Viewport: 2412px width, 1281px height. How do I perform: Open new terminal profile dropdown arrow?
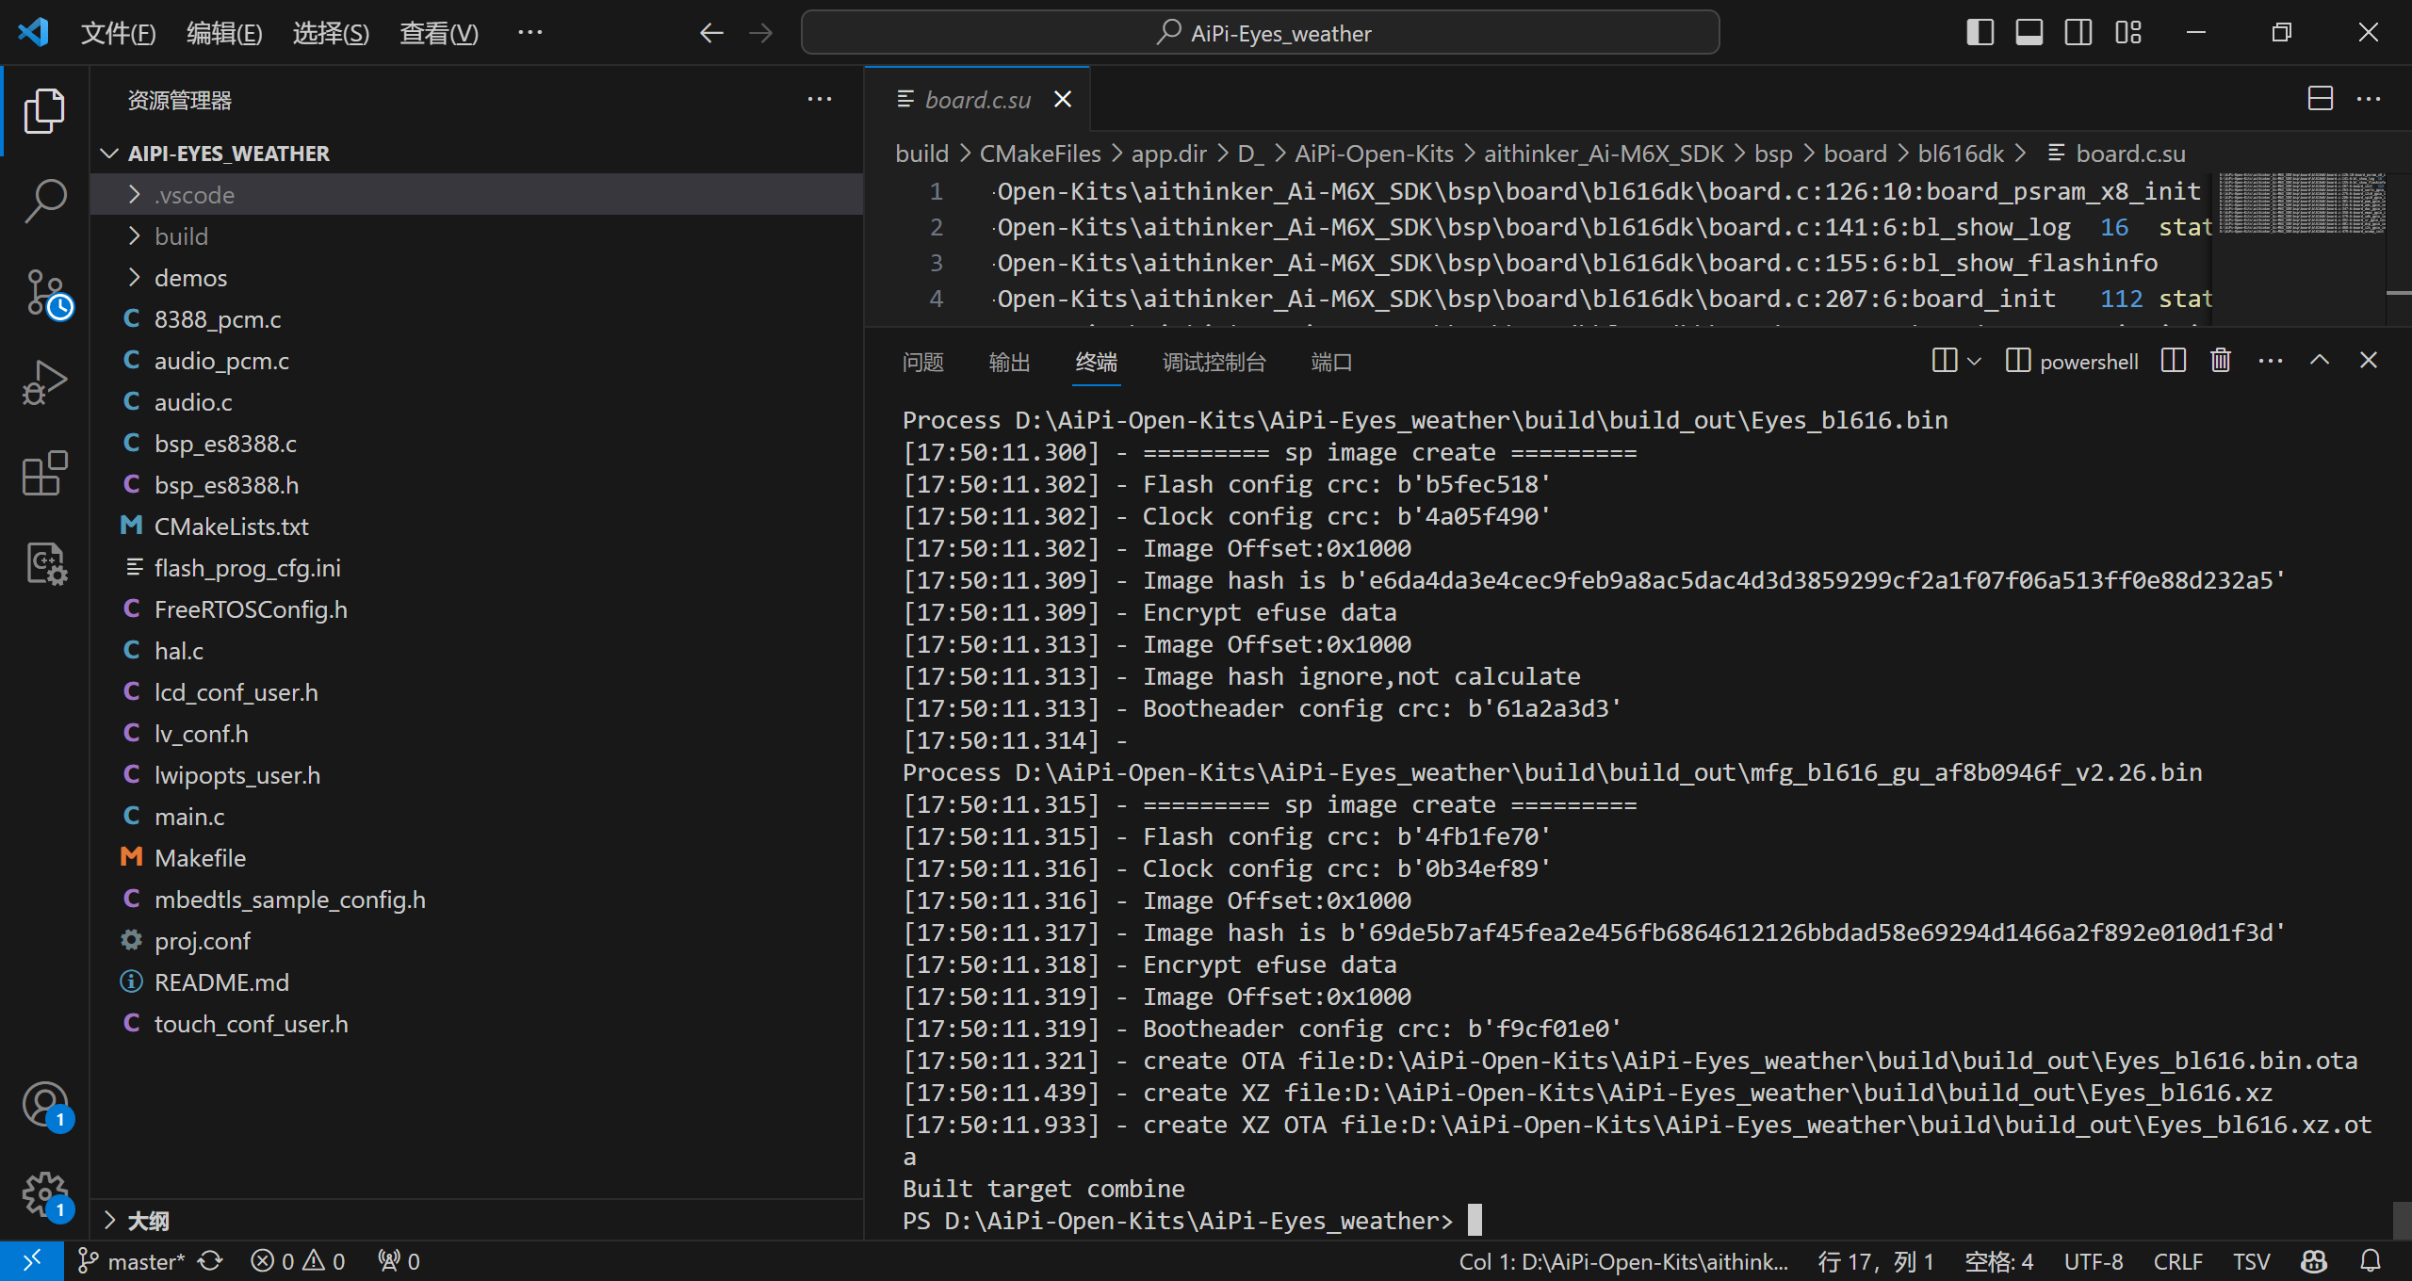(x=1975, y=361)
